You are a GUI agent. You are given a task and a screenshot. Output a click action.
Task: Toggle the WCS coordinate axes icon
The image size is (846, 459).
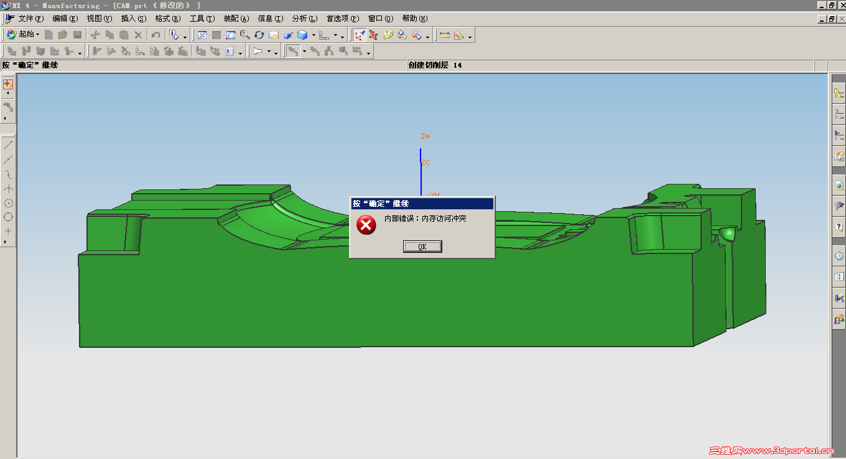359,35
